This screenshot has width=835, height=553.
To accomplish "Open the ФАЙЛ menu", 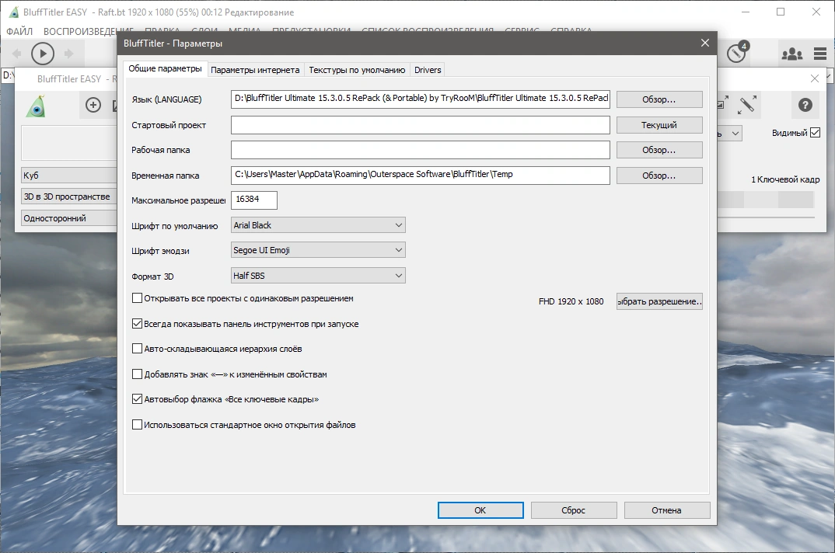I will 19,31.
